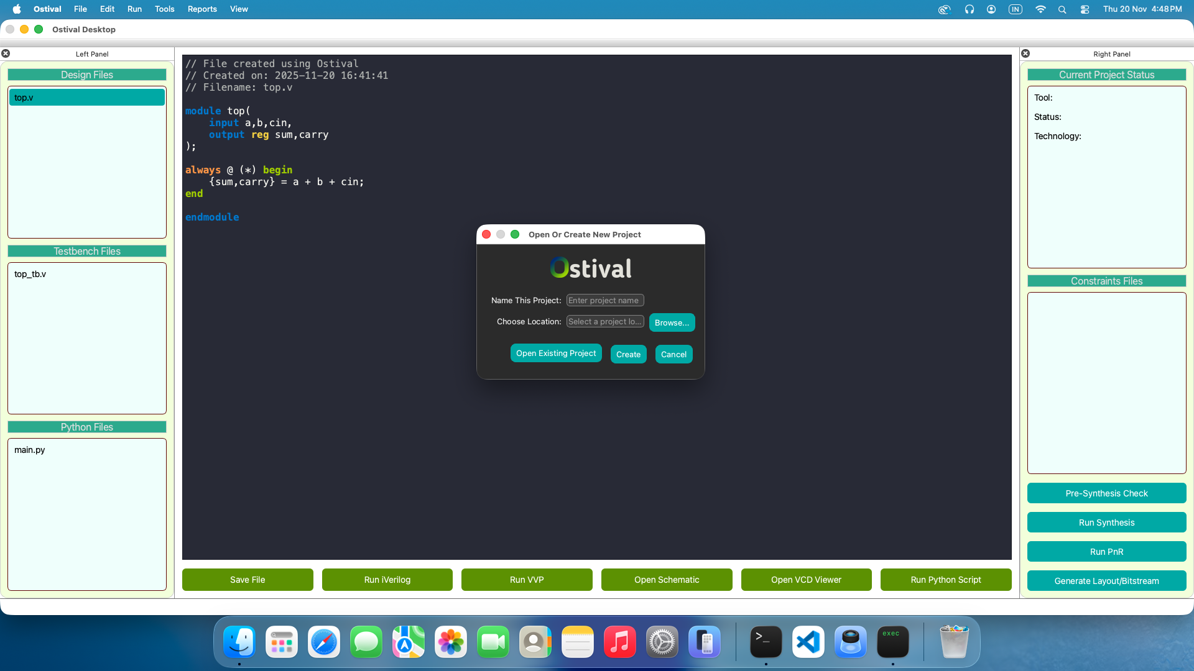Image resolution: width=1194 pixels, height=671 pixels.
Task: Close the Right Panel with its X icon
Action: coord(1025,53)
